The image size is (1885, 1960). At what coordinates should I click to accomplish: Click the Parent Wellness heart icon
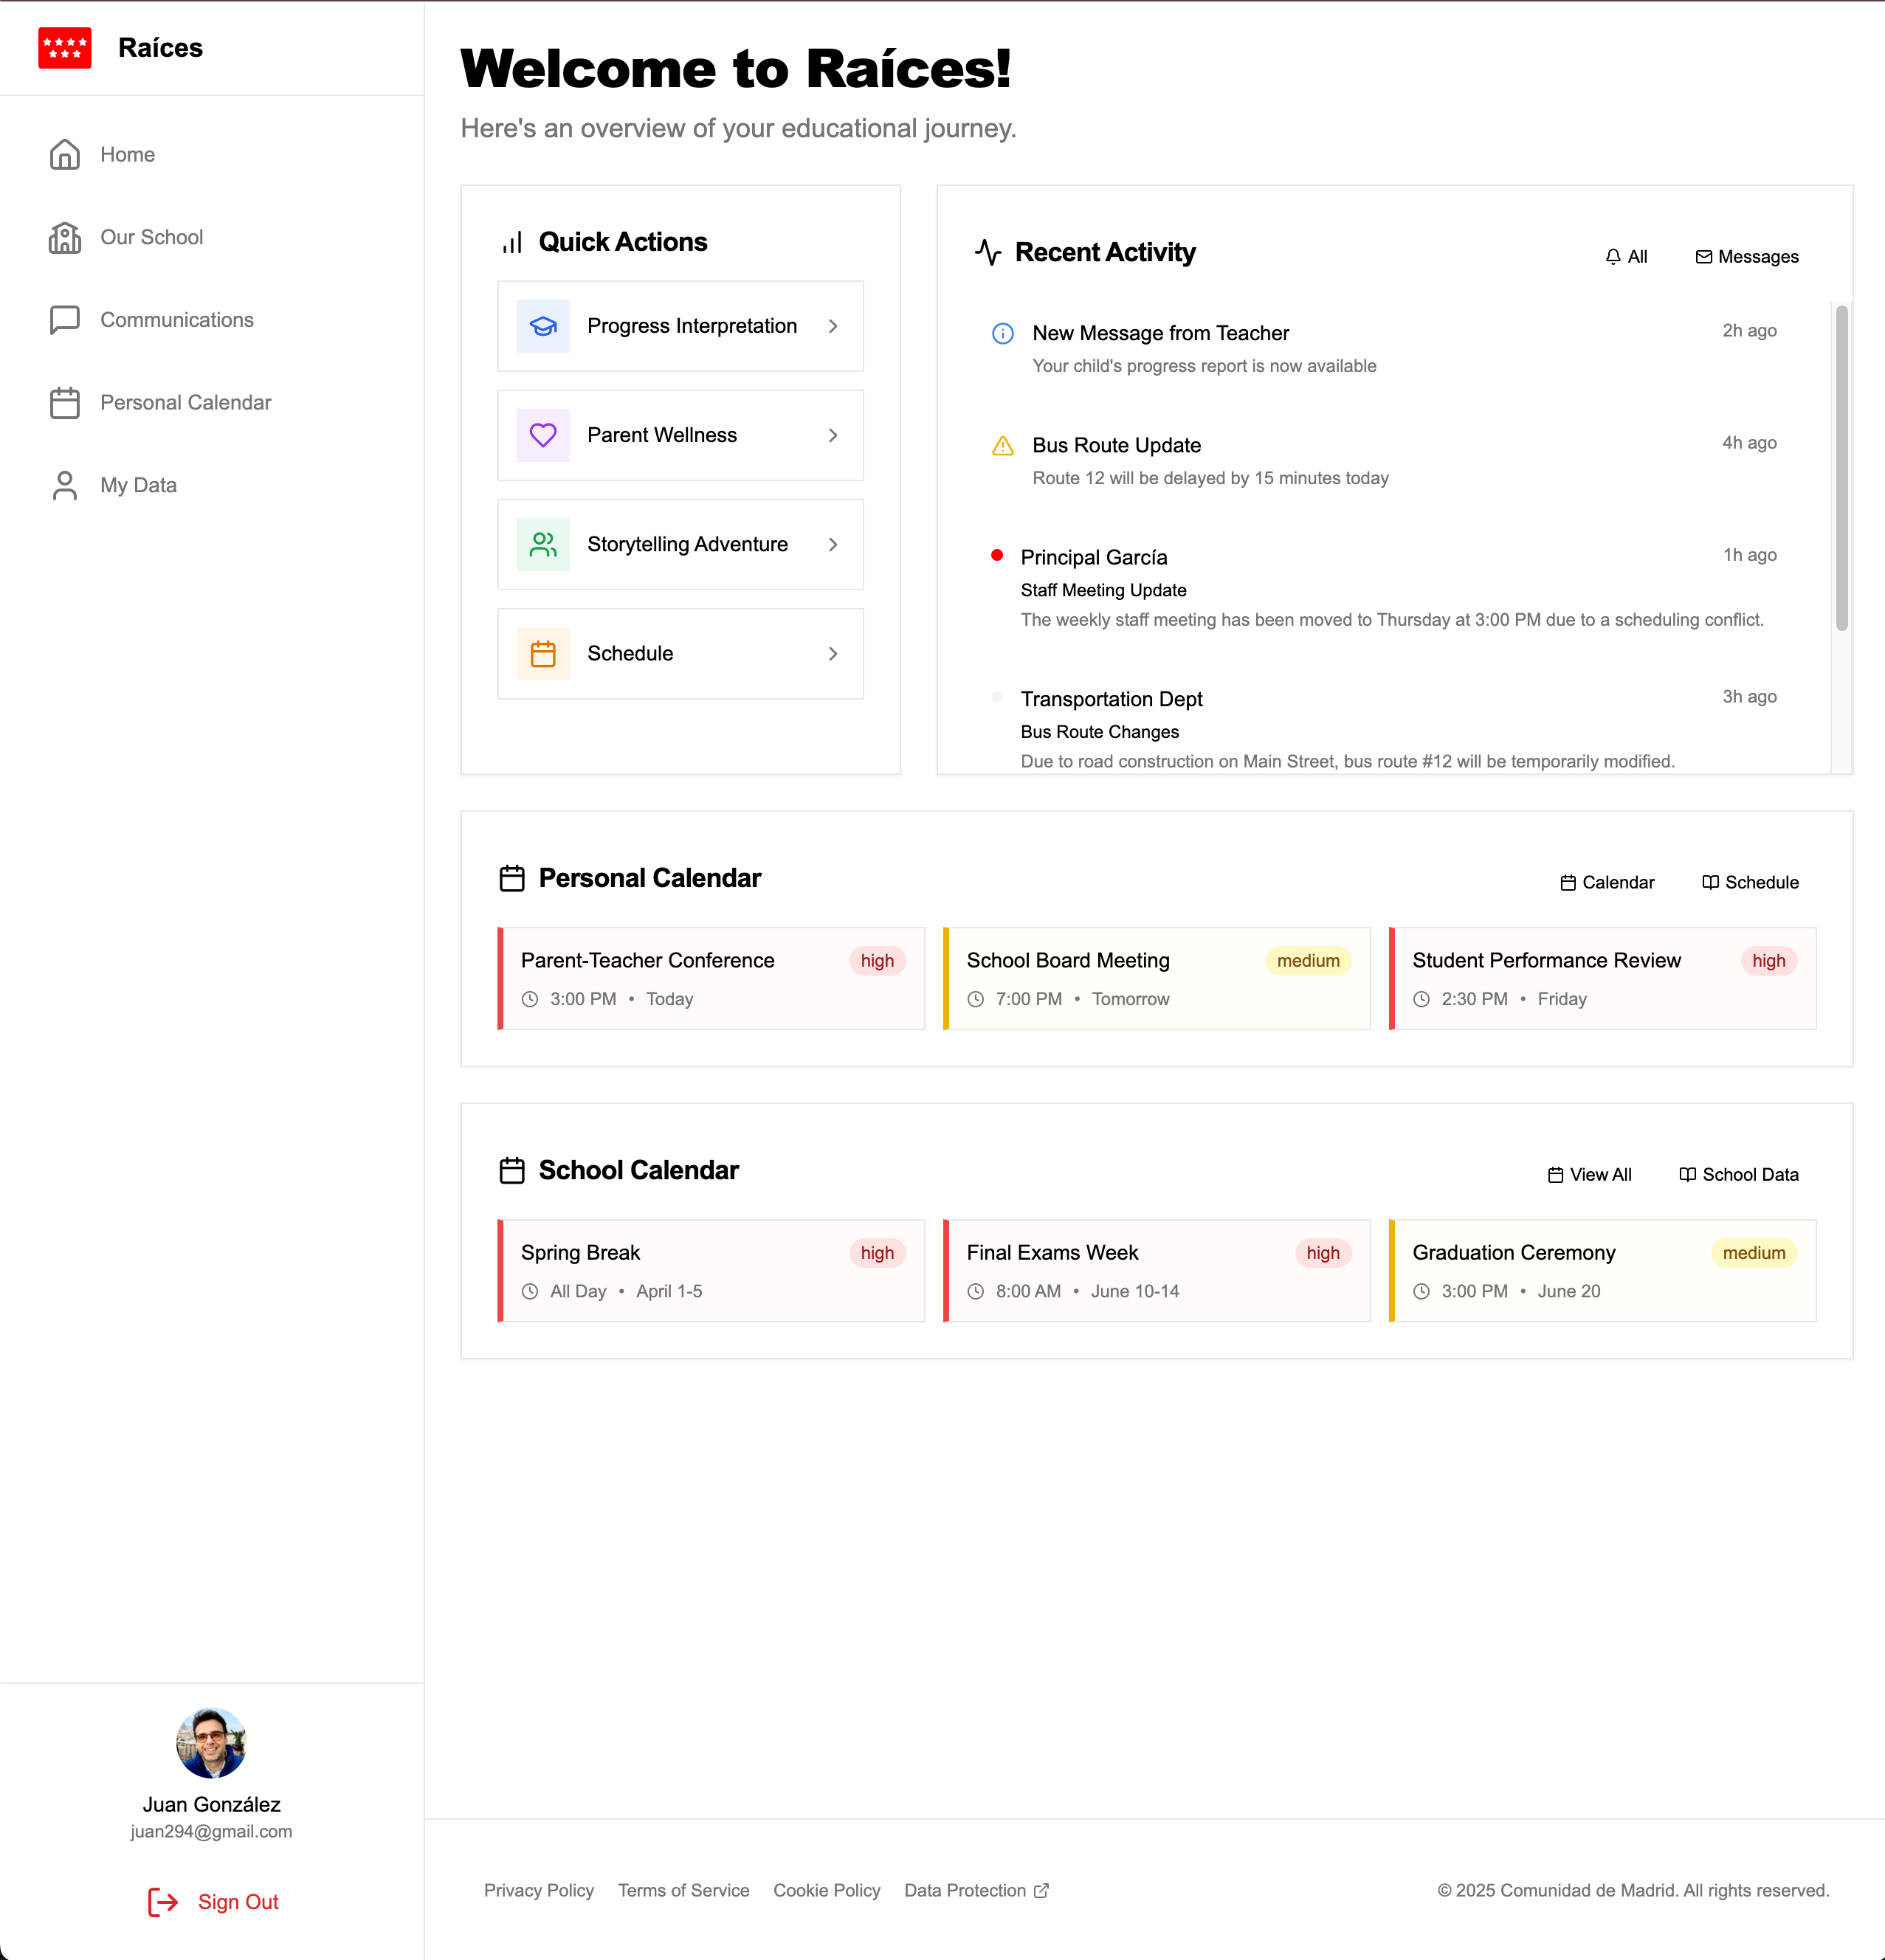pos(543,435)
